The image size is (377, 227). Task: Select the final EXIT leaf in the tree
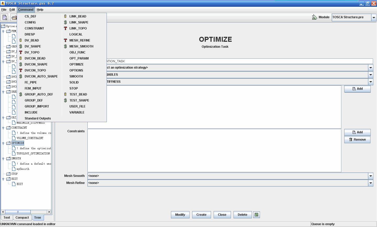click(x=20, y=184)
